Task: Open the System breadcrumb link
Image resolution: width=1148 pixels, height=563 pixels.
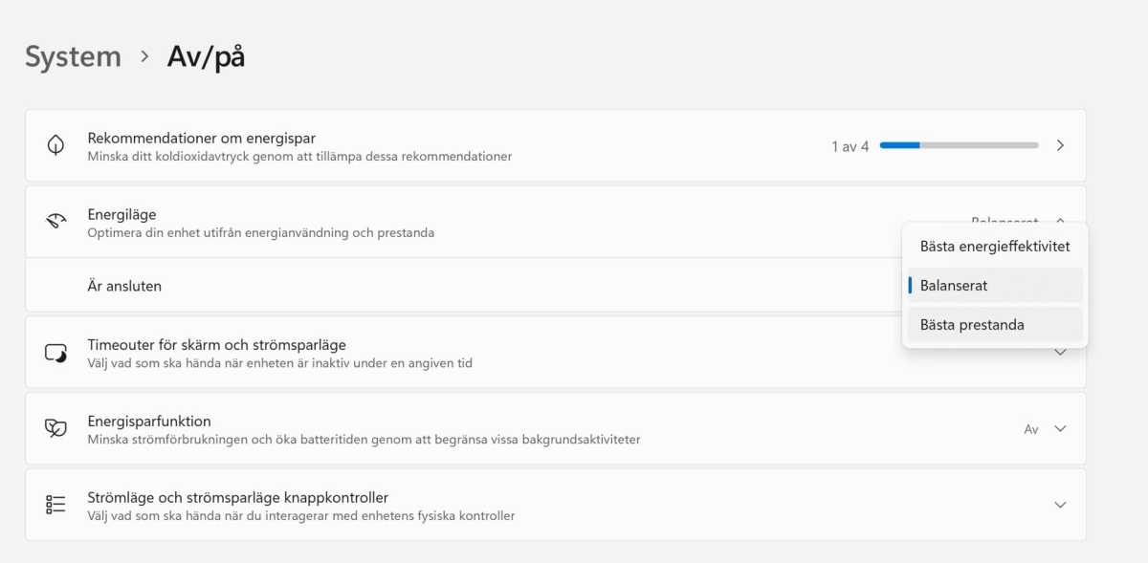Action: [72, 55]
